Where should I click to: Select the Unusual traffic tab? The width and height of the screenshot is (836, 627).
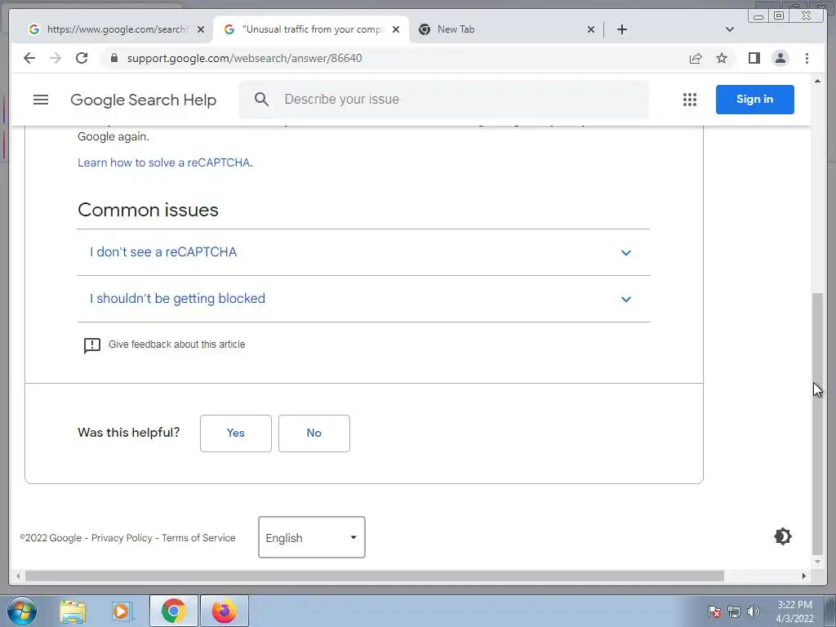(x=311, y=29)
